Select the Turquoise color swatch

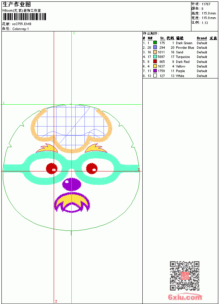pyautogui.click(x=155, y=57)
